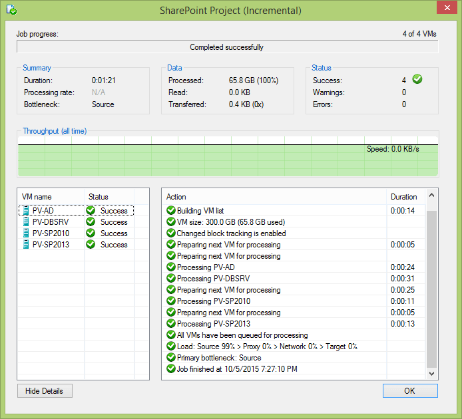
Task: Click the Transferred value 0.4 KB (0x)
Action: coord(246,104)
